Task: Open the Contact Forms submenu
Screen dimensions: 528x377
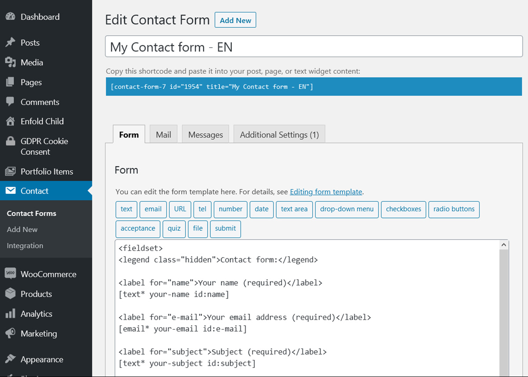Action: [x=32, y=213]
